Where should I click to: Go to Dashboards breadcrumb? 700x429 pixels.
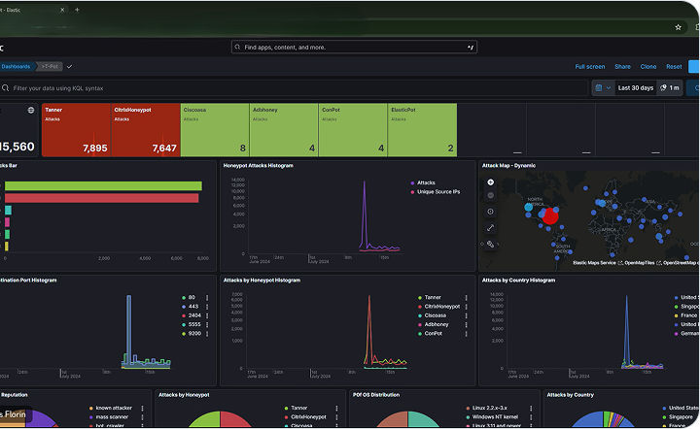tap(16, 66)
